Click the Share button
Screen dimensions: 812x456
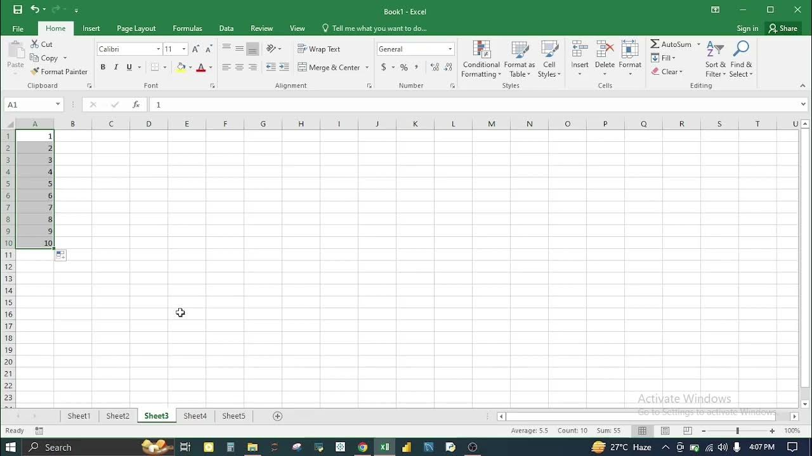[x=783, y=28]
